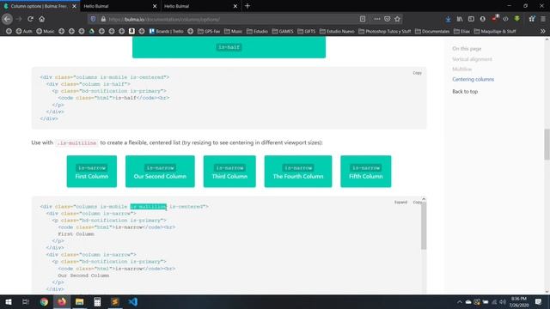
Task: Open the Music bookmark with globe icon
Action: (x=46, y=31)
